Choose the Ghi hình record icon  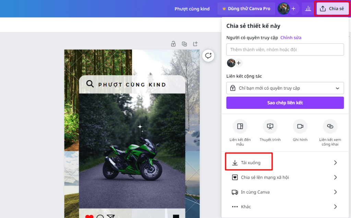300,126
